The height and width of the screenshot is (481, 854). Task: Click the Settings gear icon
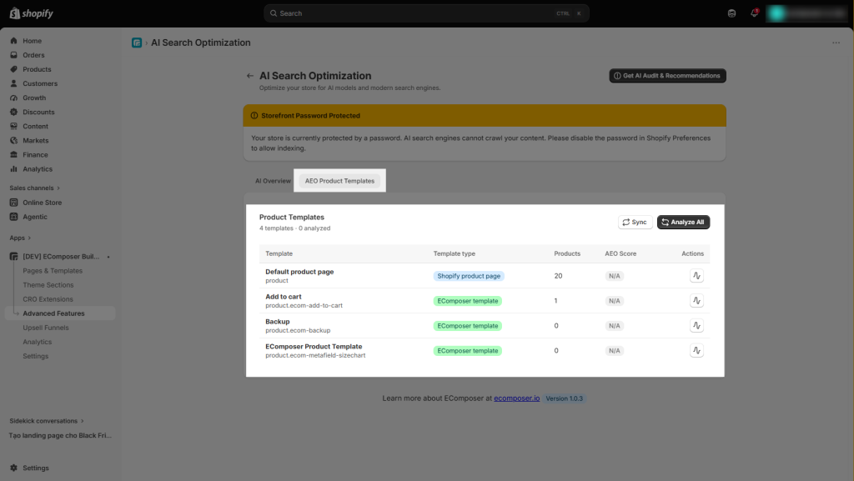[13, 468]
